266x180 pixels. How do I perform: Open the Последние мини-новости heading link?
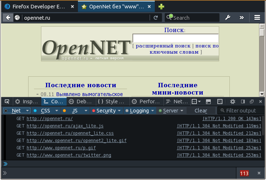point(177,89)
